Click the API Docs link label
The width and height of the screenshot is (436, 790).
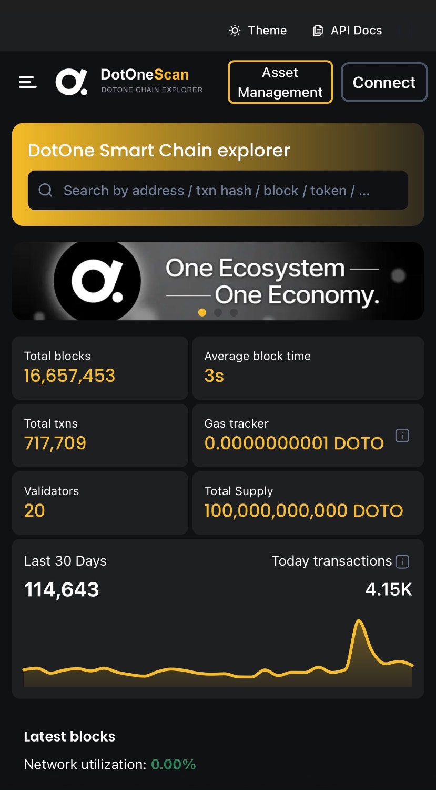[357, 31]
